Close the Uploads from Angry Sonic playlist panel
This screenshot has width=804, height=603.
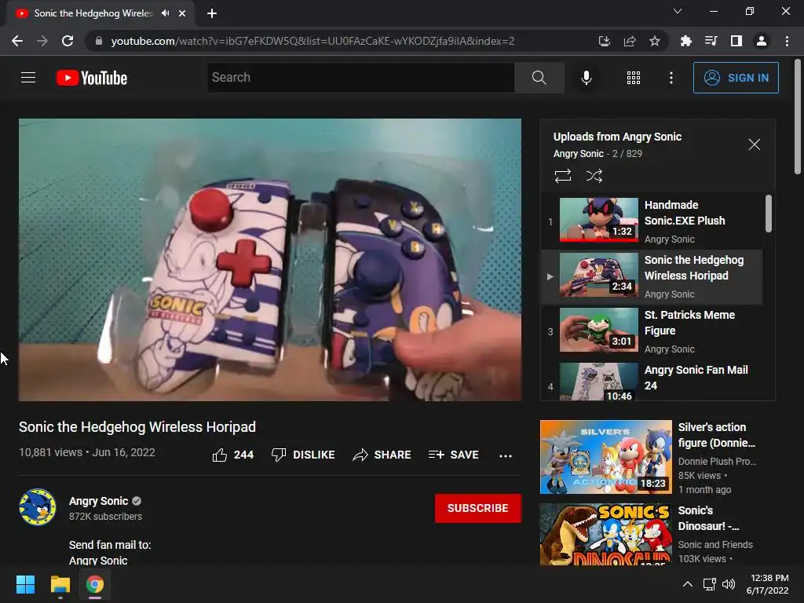pos(755,144)
